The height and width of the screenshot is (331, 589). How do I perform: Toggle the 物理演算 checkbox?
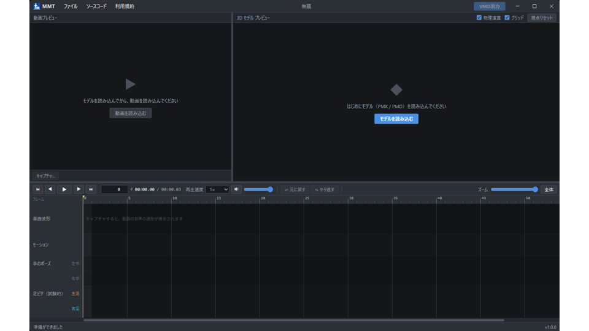tap(479, 18)
